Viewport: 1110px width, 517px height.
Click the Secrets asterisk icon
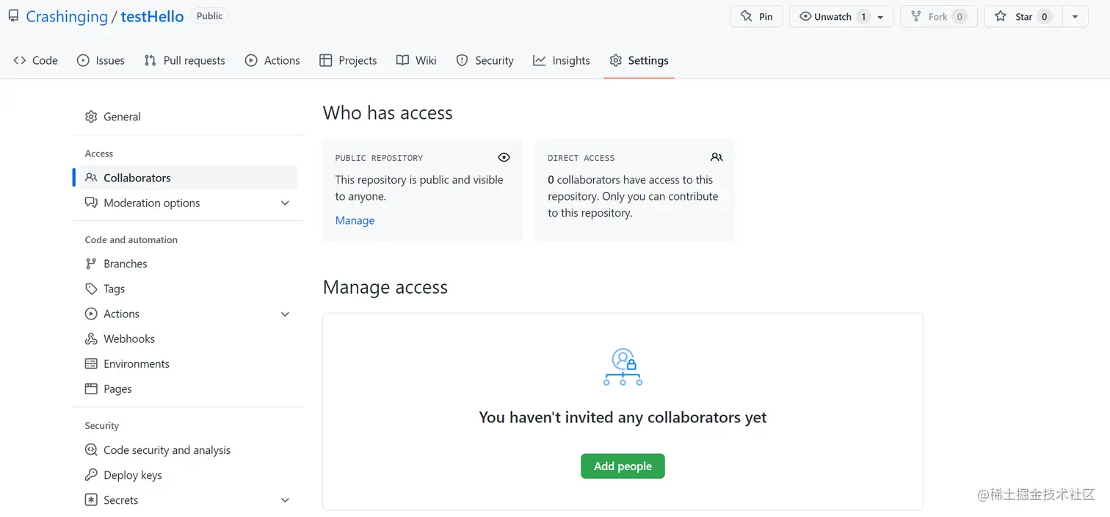click(x=91, y=500)
